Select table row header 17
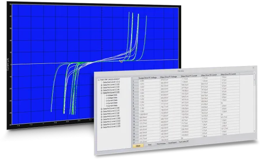262x160 pixels. point(135,131)
